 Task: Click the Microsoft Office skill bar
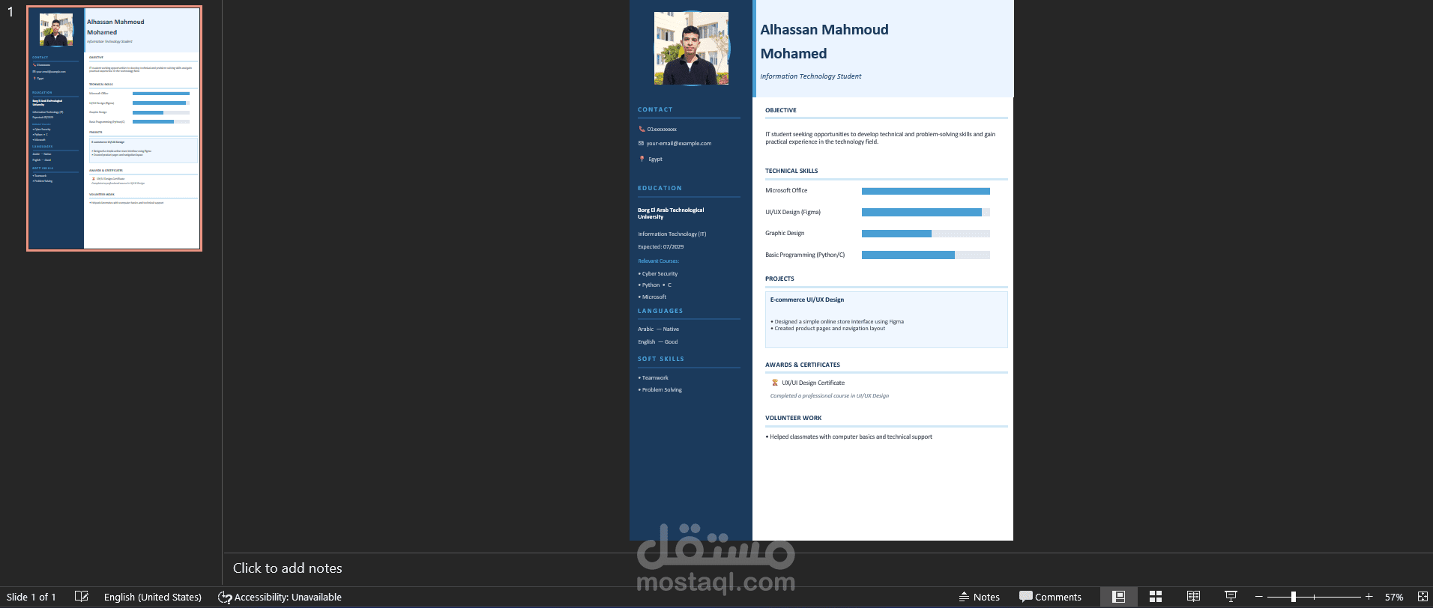point(926,191)
